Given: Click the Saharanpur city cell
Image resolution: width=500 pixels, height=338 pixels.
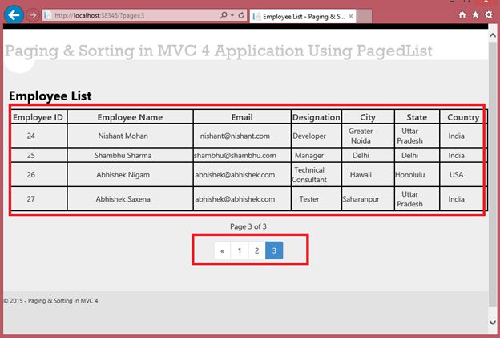Looking at the screenshot, I should tap(361, 199).
